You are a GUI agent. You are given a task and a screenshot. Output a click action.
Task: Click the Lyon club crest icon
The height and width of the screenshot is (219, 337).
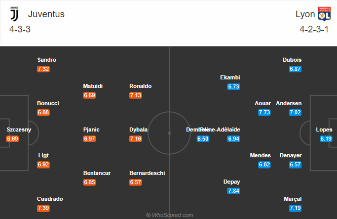pyautogui.click(x=324, y=14)
